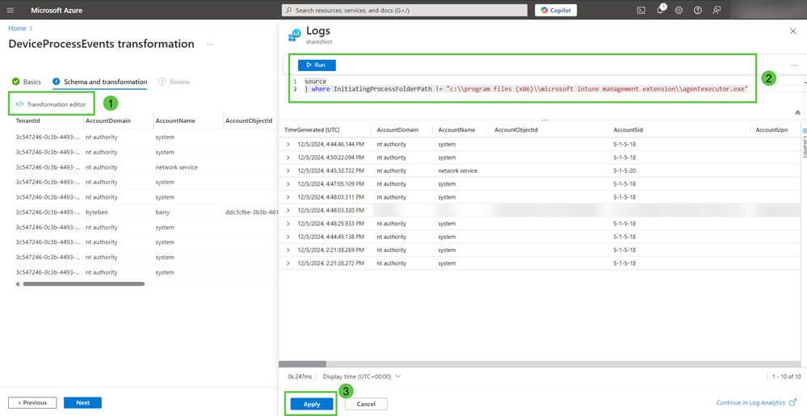
Task: Click the AccountDomain header in left table
Action: 107,120
